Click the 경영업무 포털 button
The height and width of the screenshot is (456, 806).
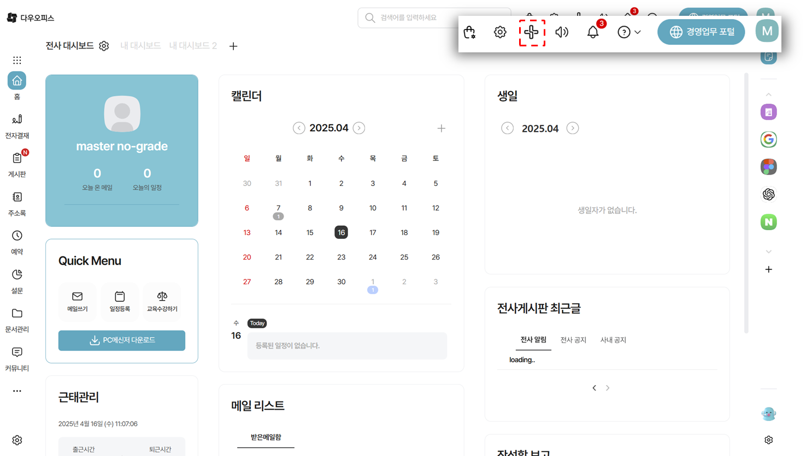pyautogui.click(x=701, y=32)
